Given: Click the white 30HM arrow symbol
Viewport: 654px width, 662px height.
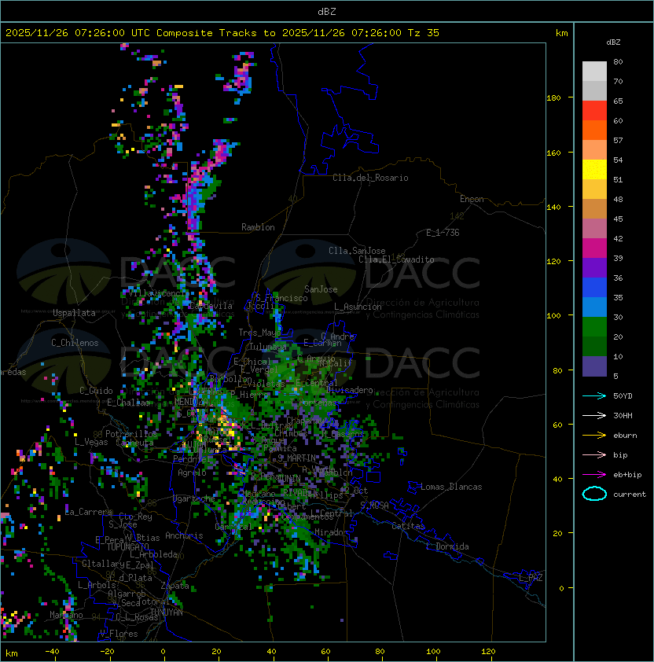Looking at the screenshot, I should [x=594, y=416].
